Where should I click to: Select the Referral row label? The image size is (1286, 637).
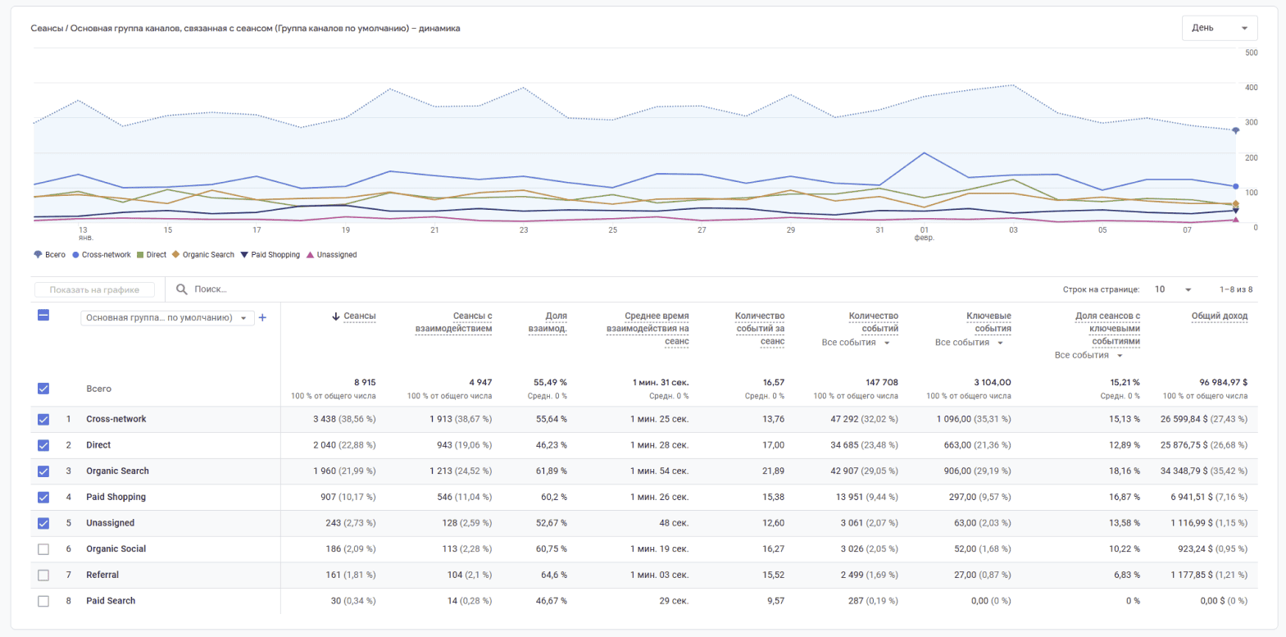click(102, 575)
